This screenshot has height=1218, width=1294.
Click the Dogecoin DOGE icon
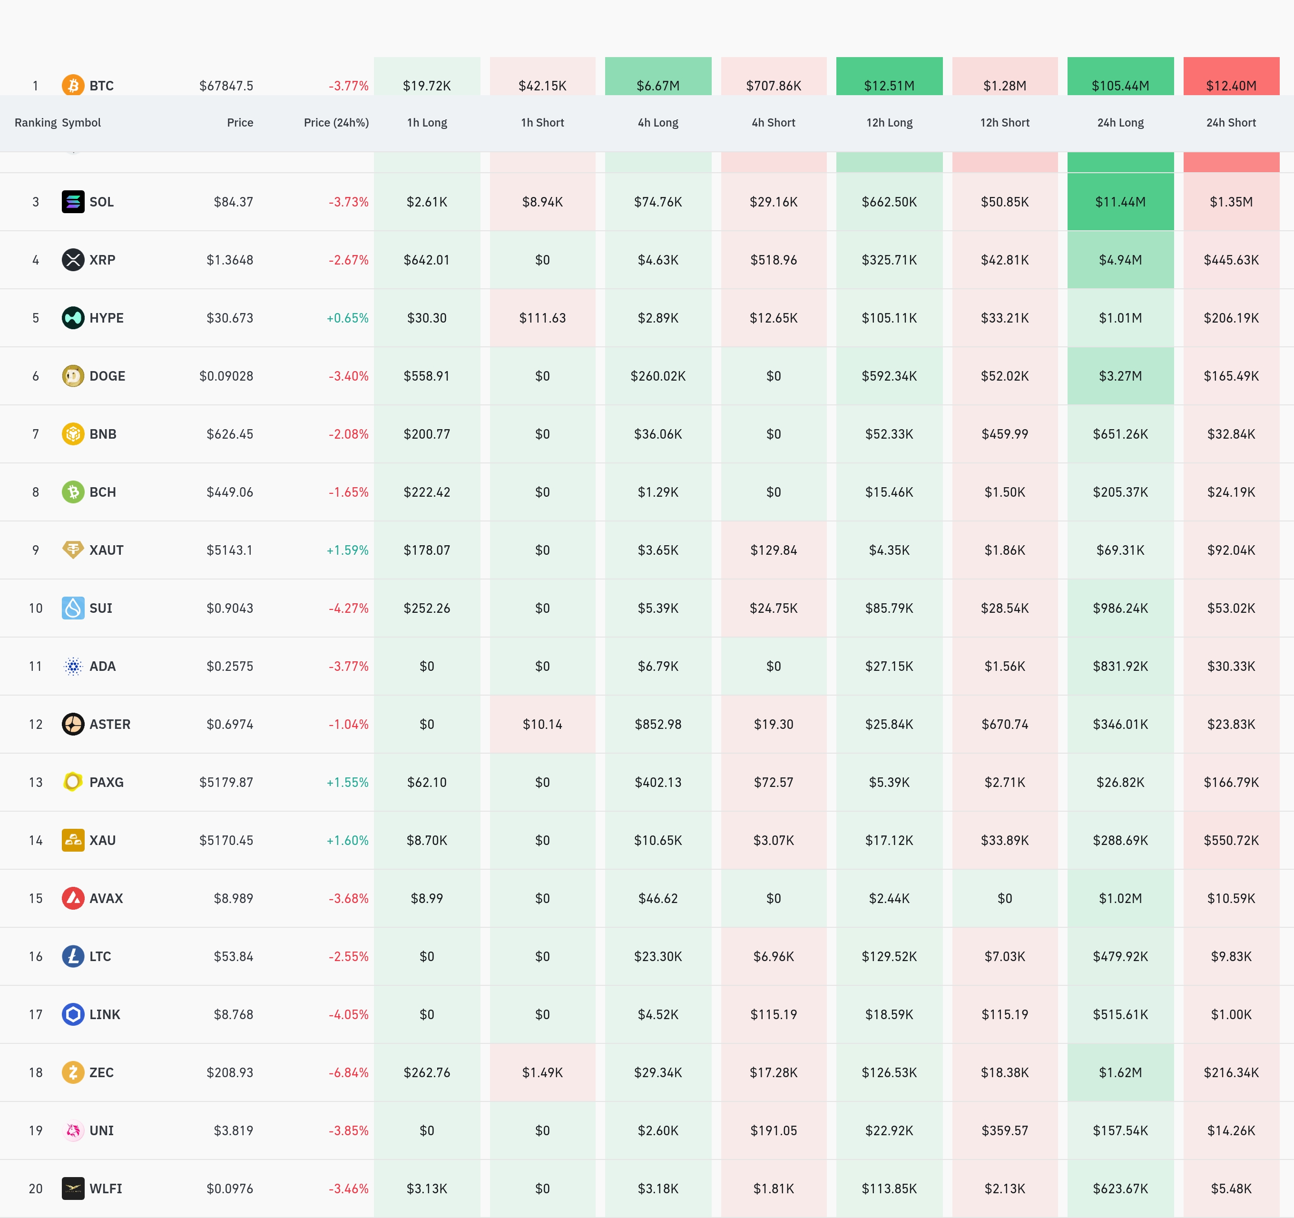(73, 375)
